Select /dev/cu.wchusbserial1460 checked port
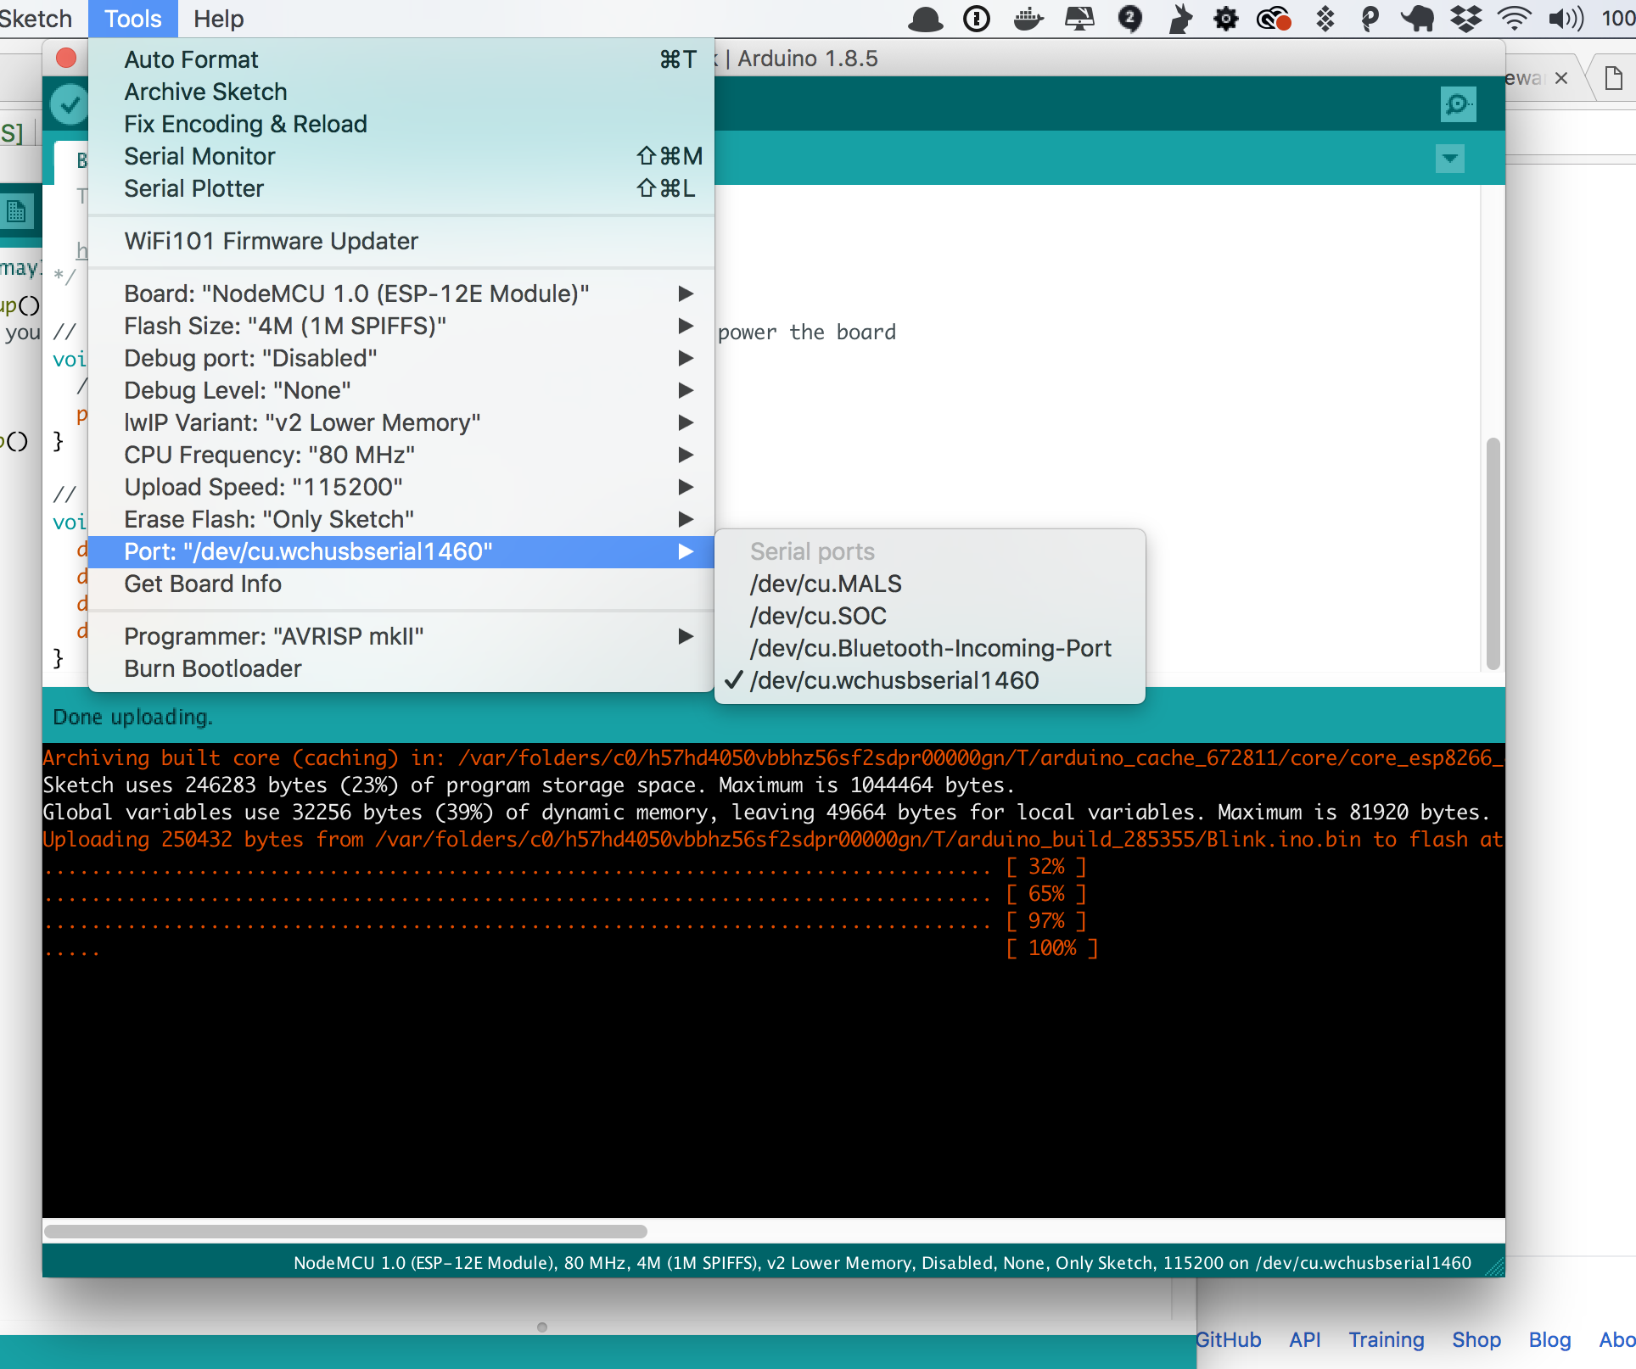This screenshot has width=1636, height=1369. [x=894, y=680]
